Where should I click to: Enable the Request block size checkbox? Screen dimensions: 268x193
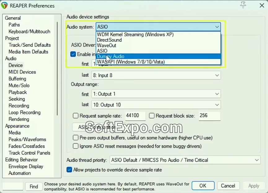152,116
